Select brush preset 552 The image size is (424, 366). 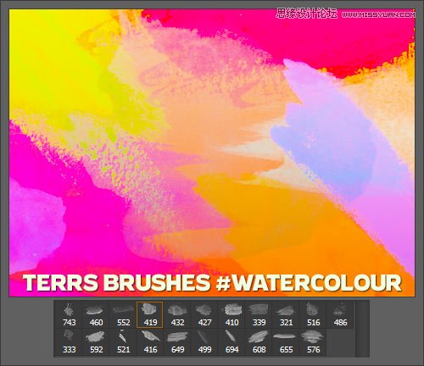(123, 314)
